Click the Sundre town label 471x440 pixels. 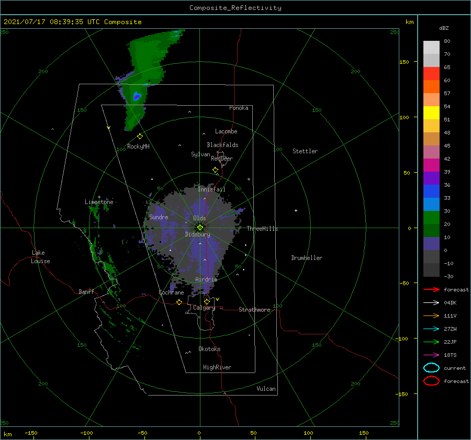159,217
